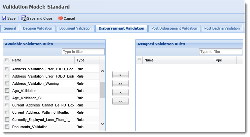Screen dimensions: 250x137
Task: Switch to Decision Validation tab
Action: pyautogui.click(x=38, y=28)
